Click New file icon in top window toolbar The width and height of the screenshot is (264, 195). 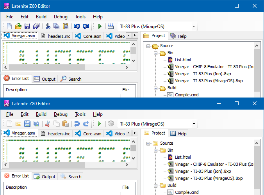point(9,27)
